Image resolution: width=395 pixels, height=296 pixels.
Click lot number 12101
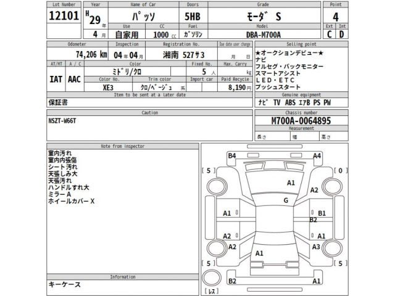[x=64, y=16]
